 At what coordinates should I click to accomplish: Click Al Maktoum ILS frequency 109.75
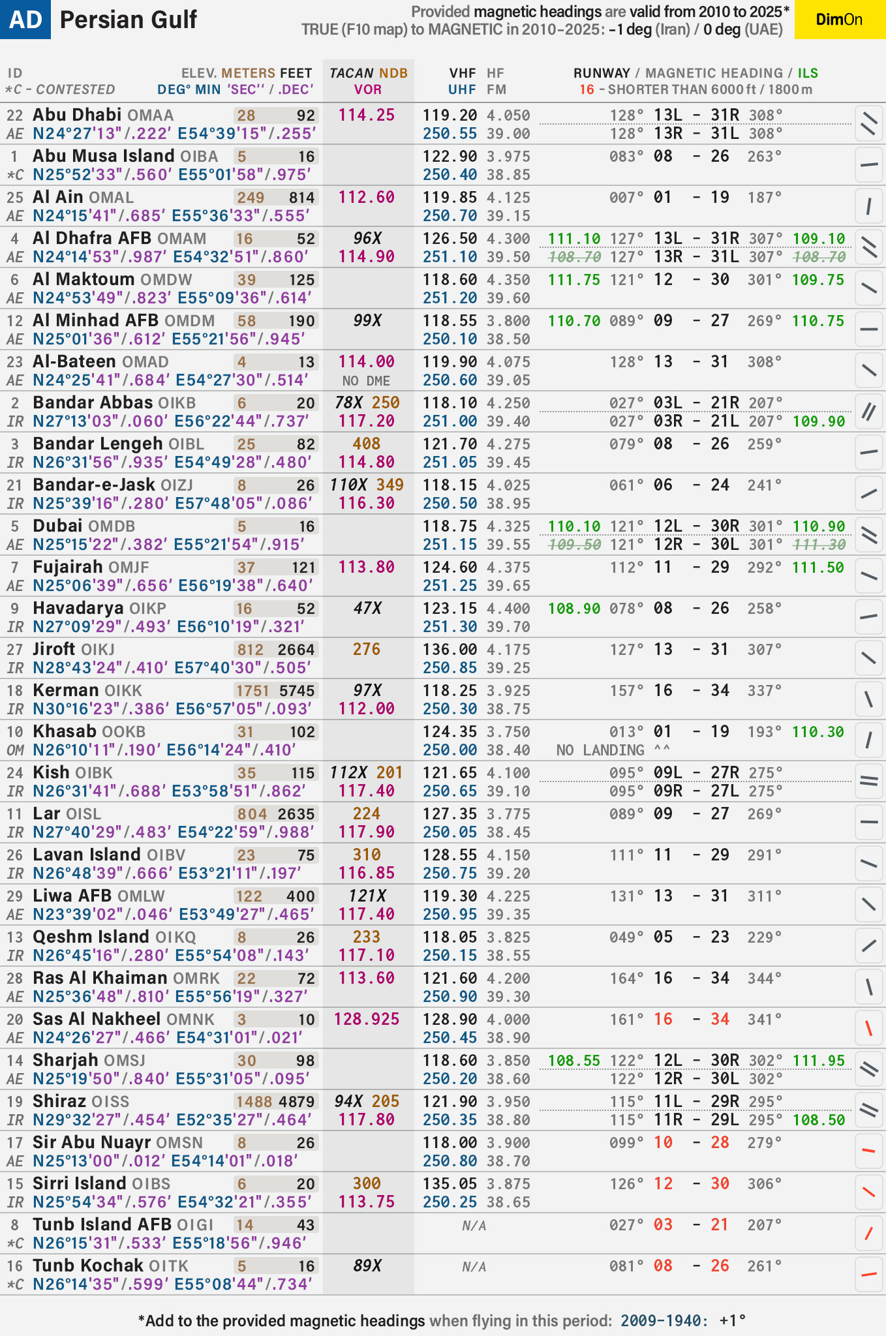coord(818,280)
